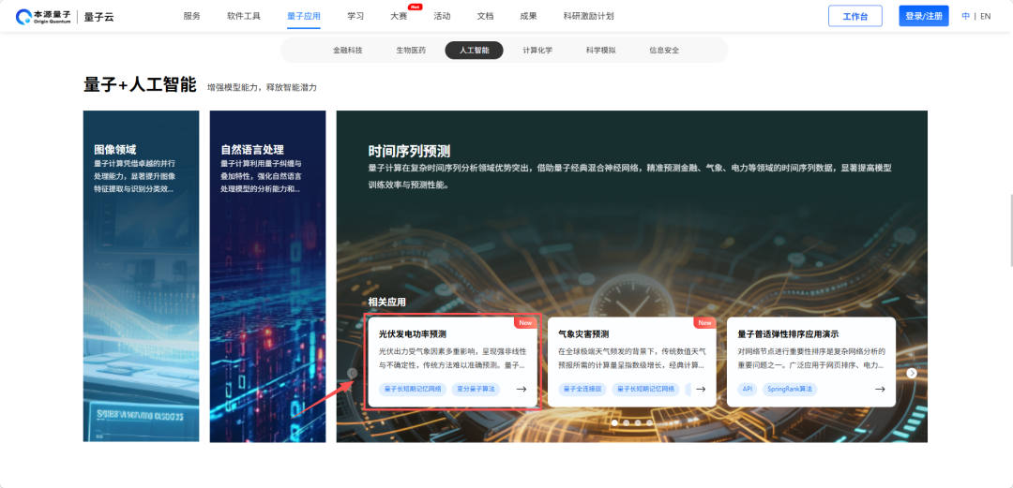
Task: Click the description under 量子普适弹性排序应用演示
Action: pos(811,358)
